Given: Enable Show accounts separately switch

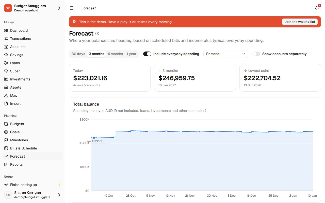Looking at the screenshot, I should tap(256, 54).
